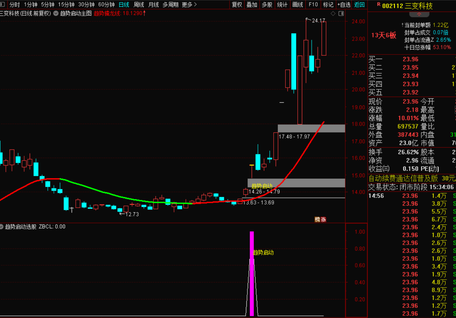The width and height of the screenshot is (456, 318).
Task: Click the red R icon before stock code
Action: [x=379, y=5]
